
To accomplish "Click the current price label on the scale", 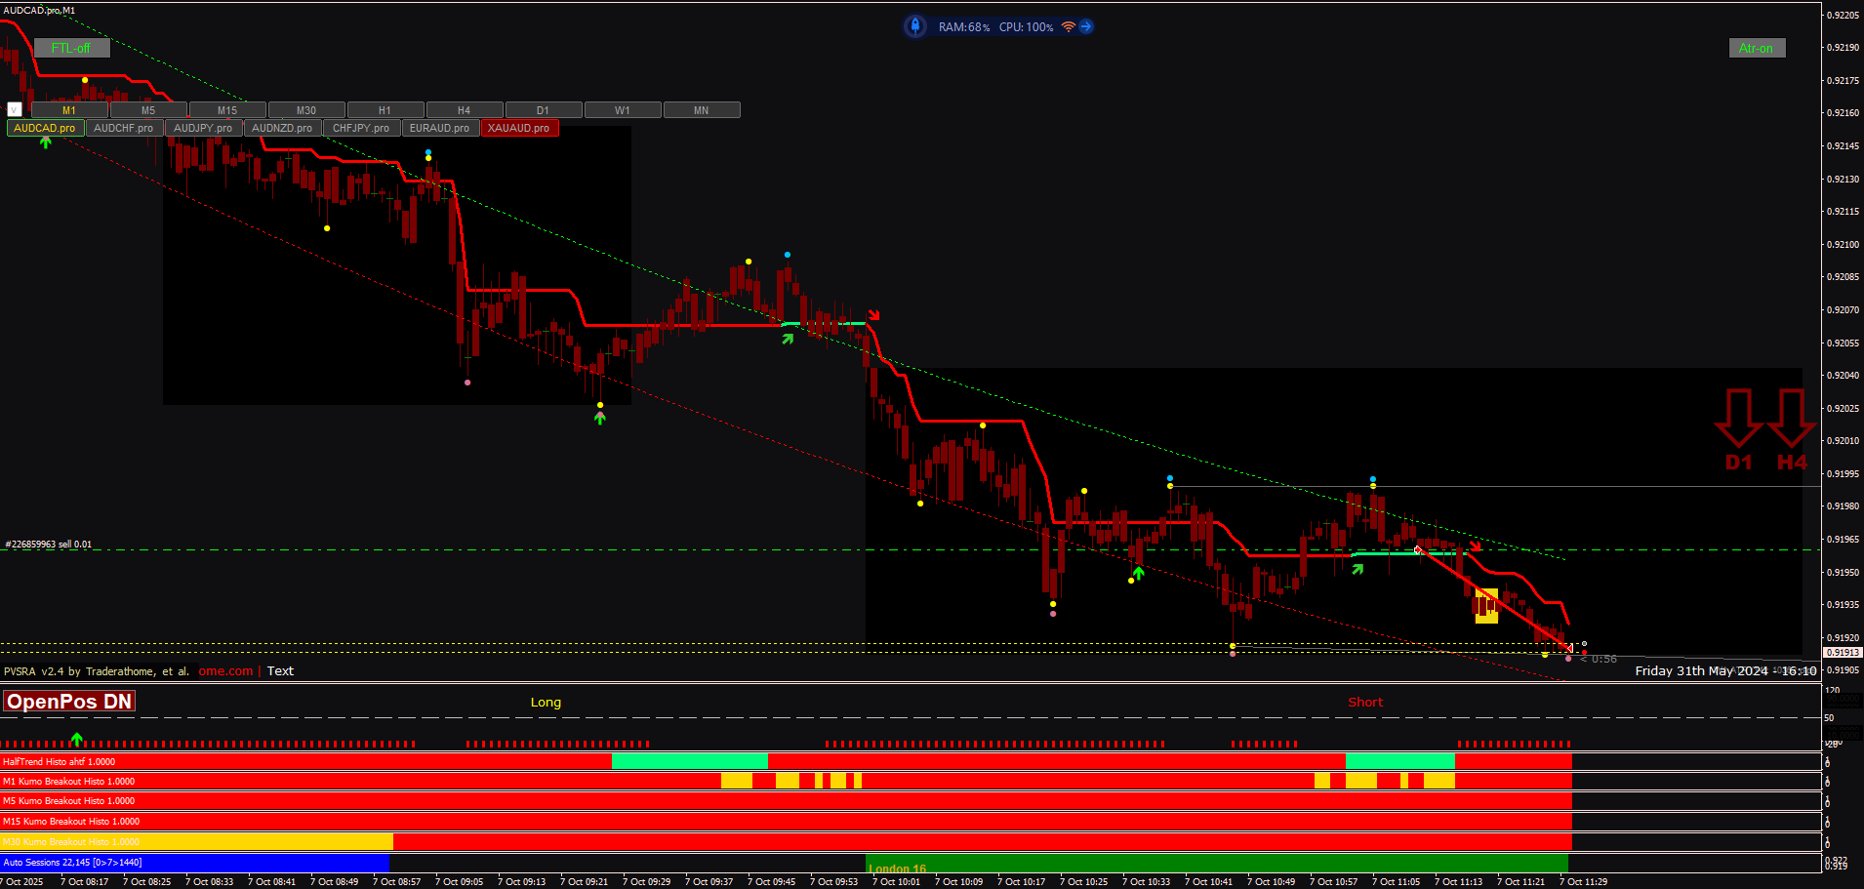I will [1843, 652].
